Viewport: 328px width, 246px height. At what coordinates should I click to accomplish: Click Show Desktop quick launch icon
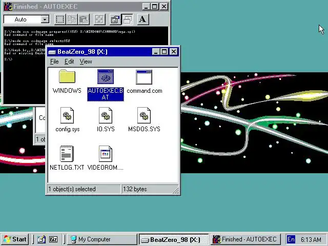click(41, 239)
